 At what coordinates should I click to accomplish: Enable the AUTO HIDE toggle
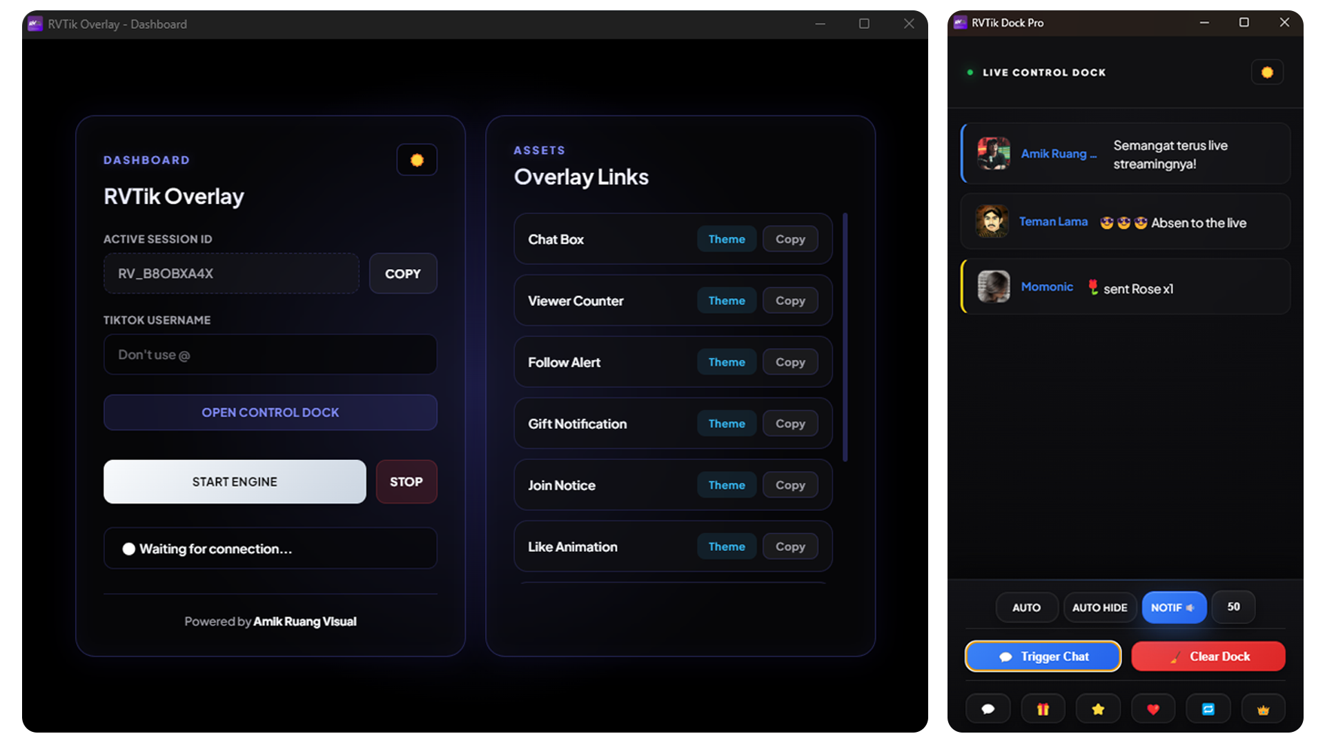pyautogui.click(x=1099, y=607)
